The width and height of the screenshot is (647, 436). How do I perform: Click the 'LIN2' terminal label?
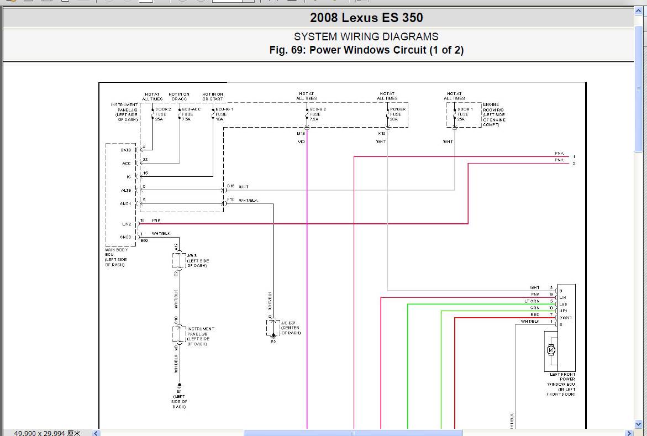(x=127, y=224)
